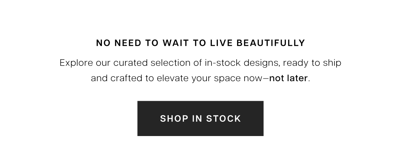Click the word 'WAIT' in the headline
This screenshot has width=401, height=155.
173,43
